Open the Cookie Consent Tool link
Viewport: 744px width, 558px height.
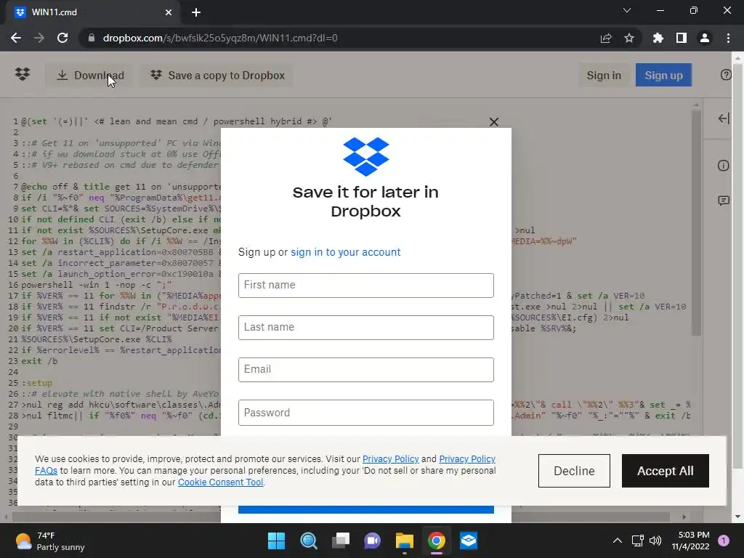tap(220, 482)
